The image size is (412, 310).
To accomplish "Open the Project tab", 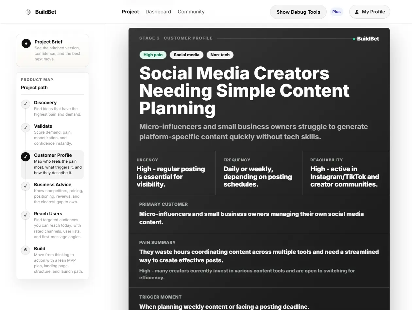I will point(130,12).
